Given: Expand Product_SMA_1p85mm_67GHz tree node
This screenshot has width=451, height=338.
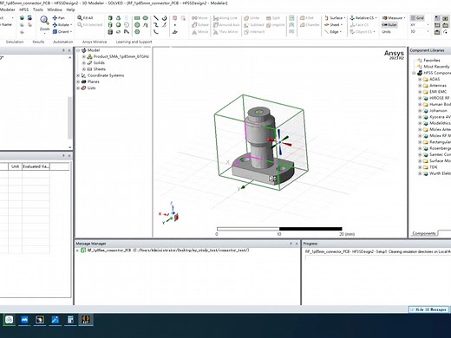Looking at the screenshot, I should [x=84, y=56].
